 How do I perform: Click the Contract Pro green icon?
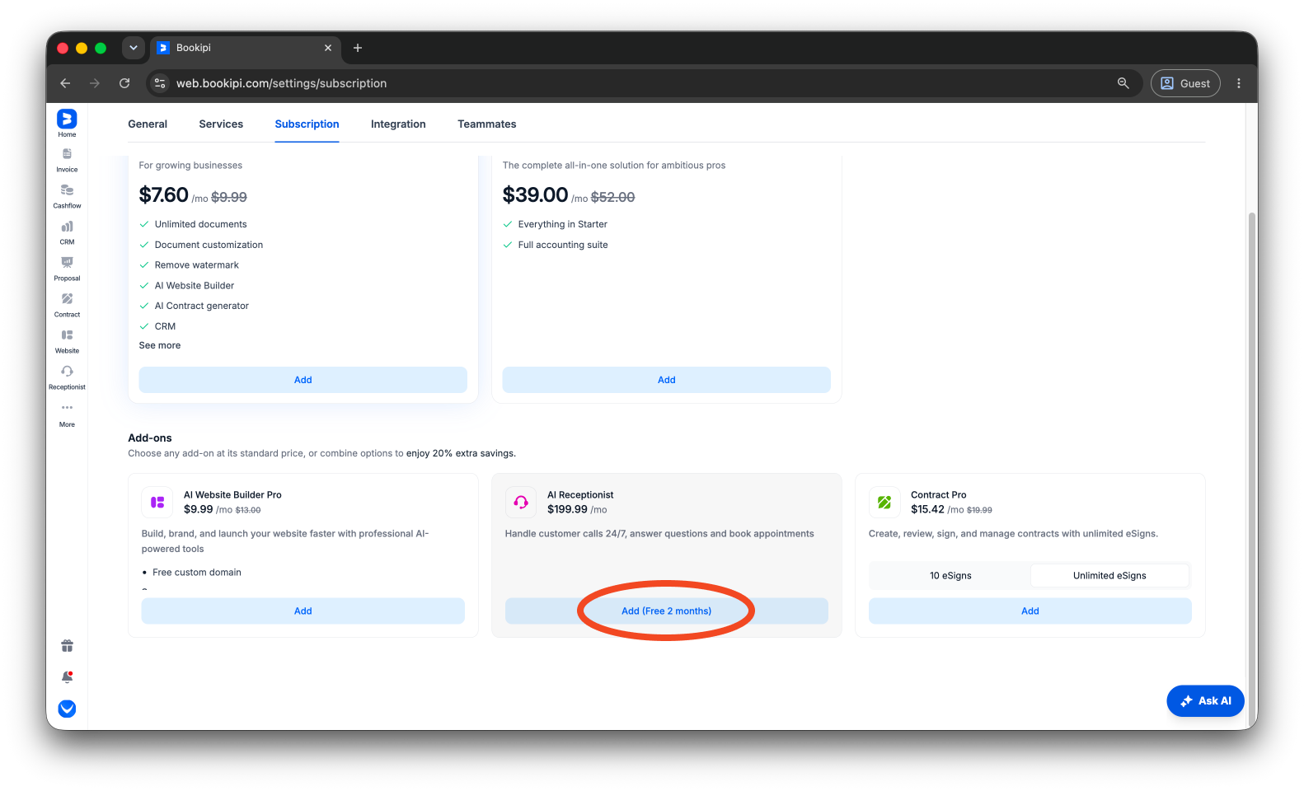click(884, 502)
